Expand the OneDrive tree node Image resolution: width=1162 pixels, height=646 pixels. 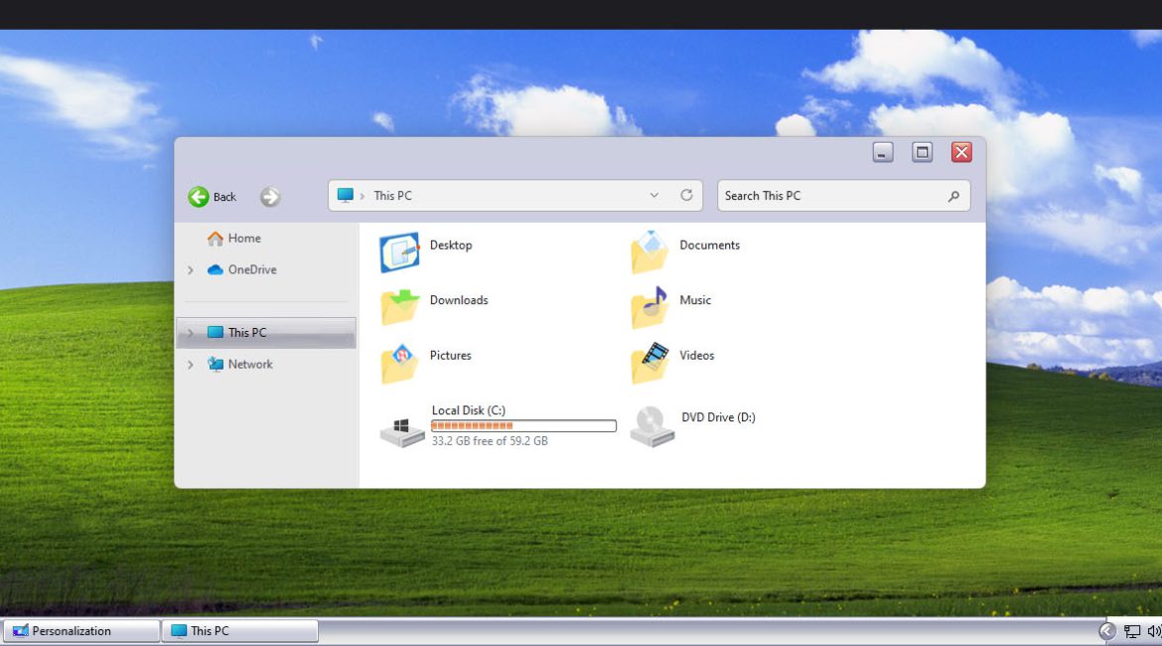pyautogui.click(x=191, y=270)
